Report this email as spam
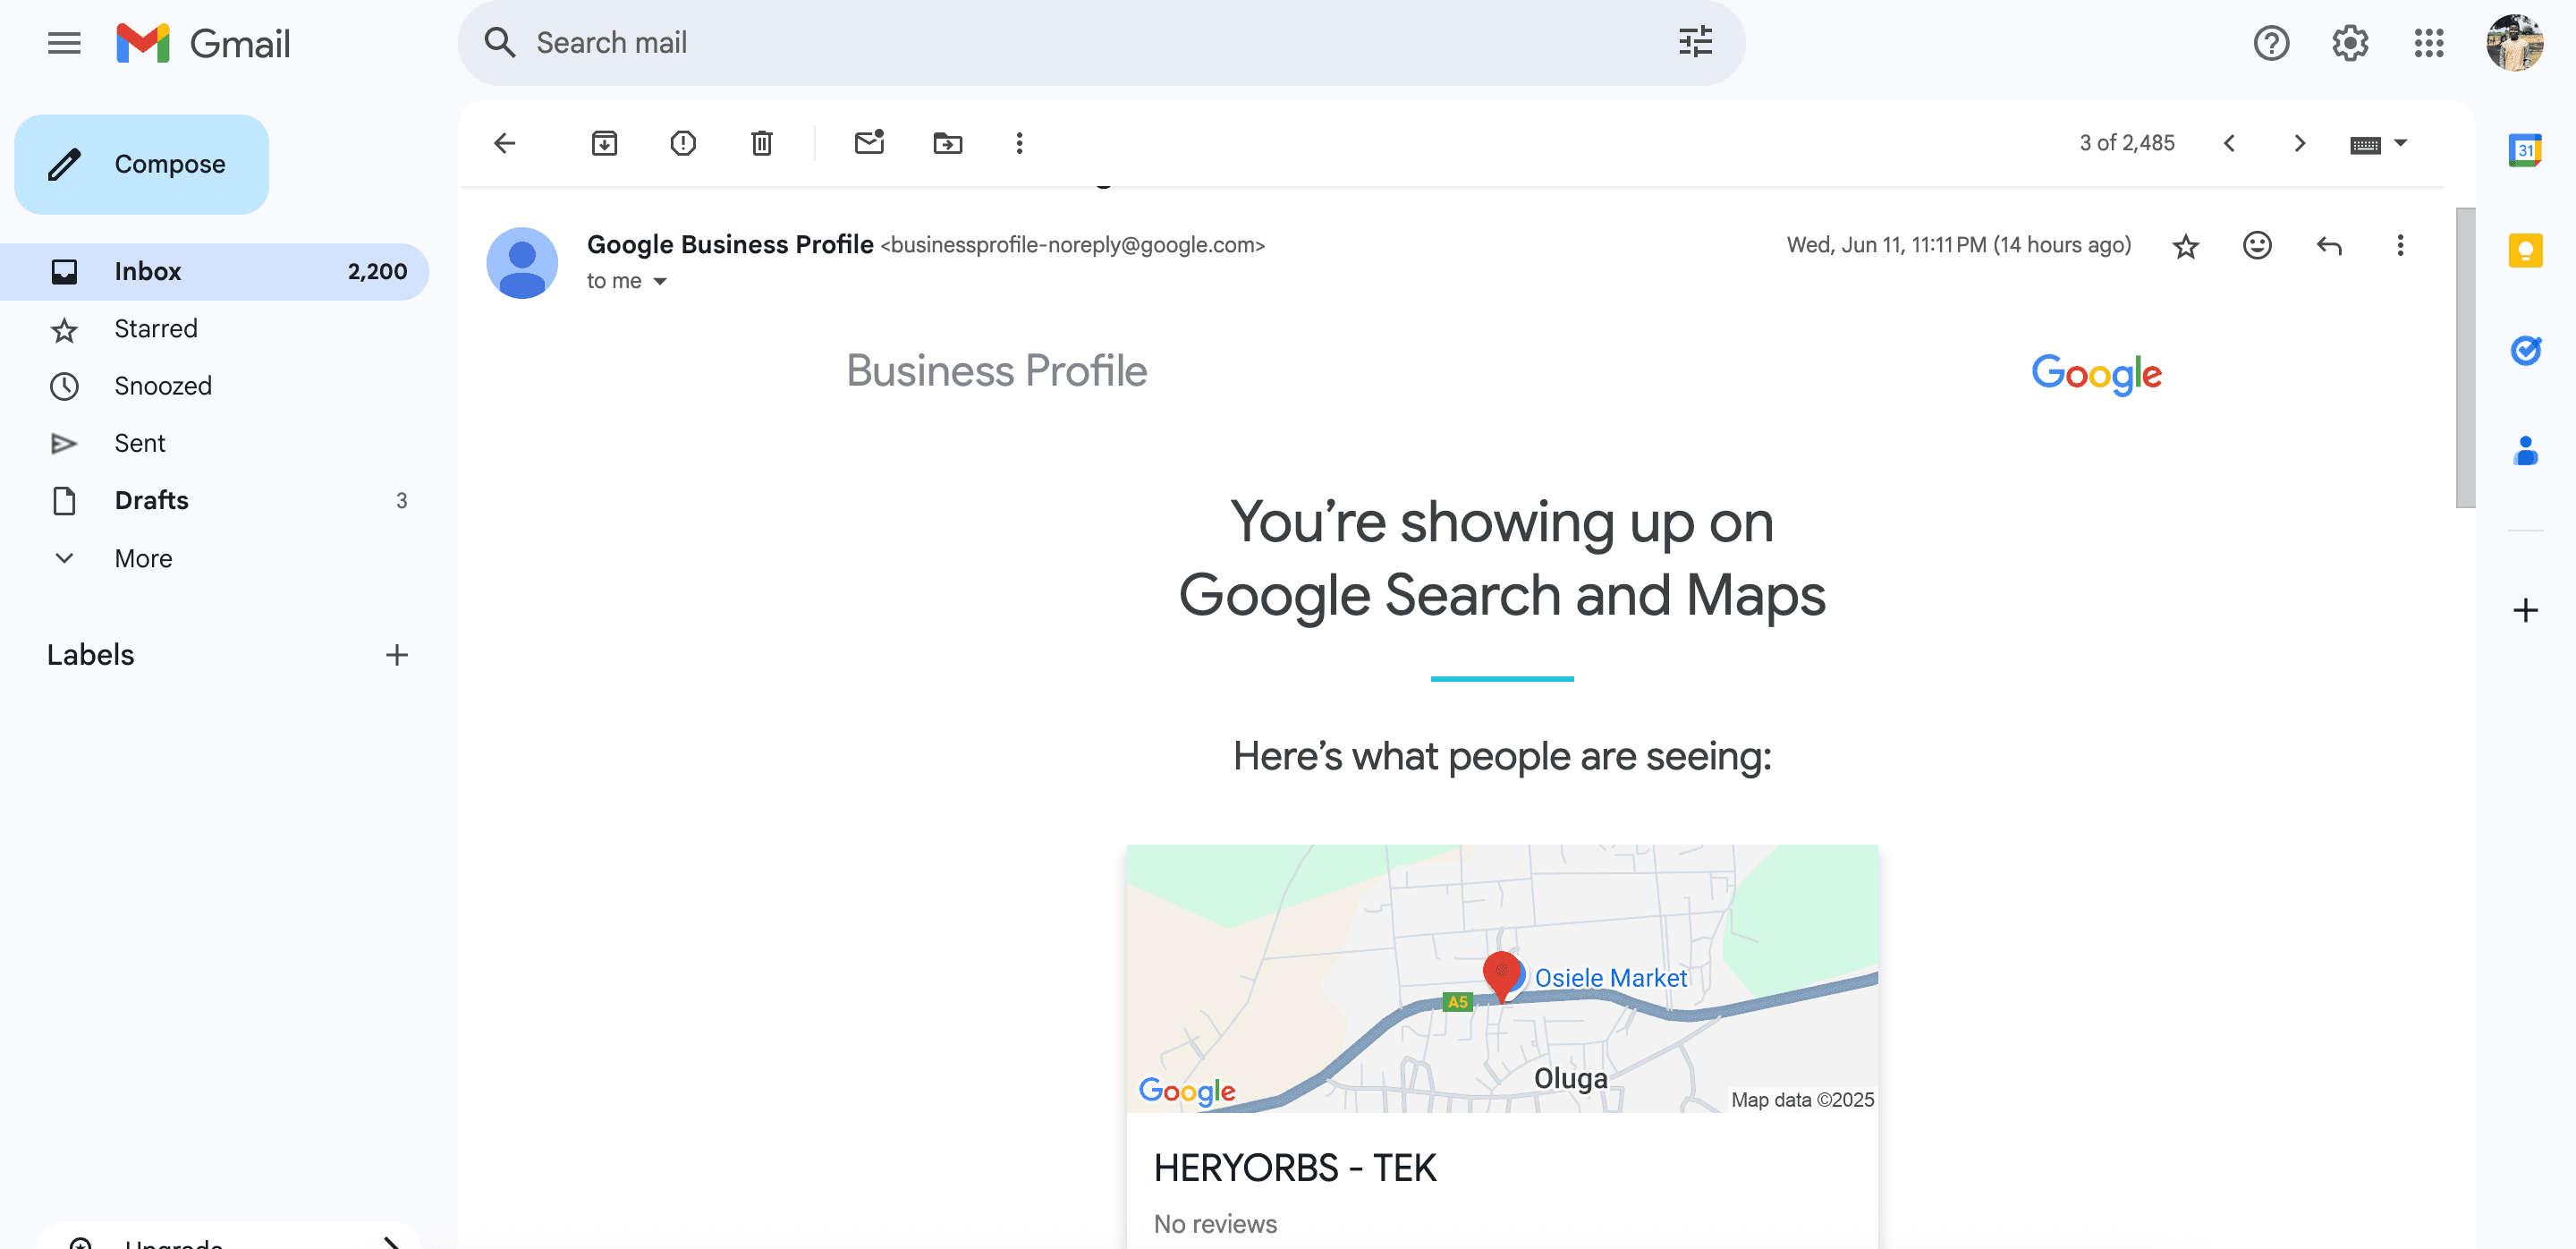 point(683,143)
